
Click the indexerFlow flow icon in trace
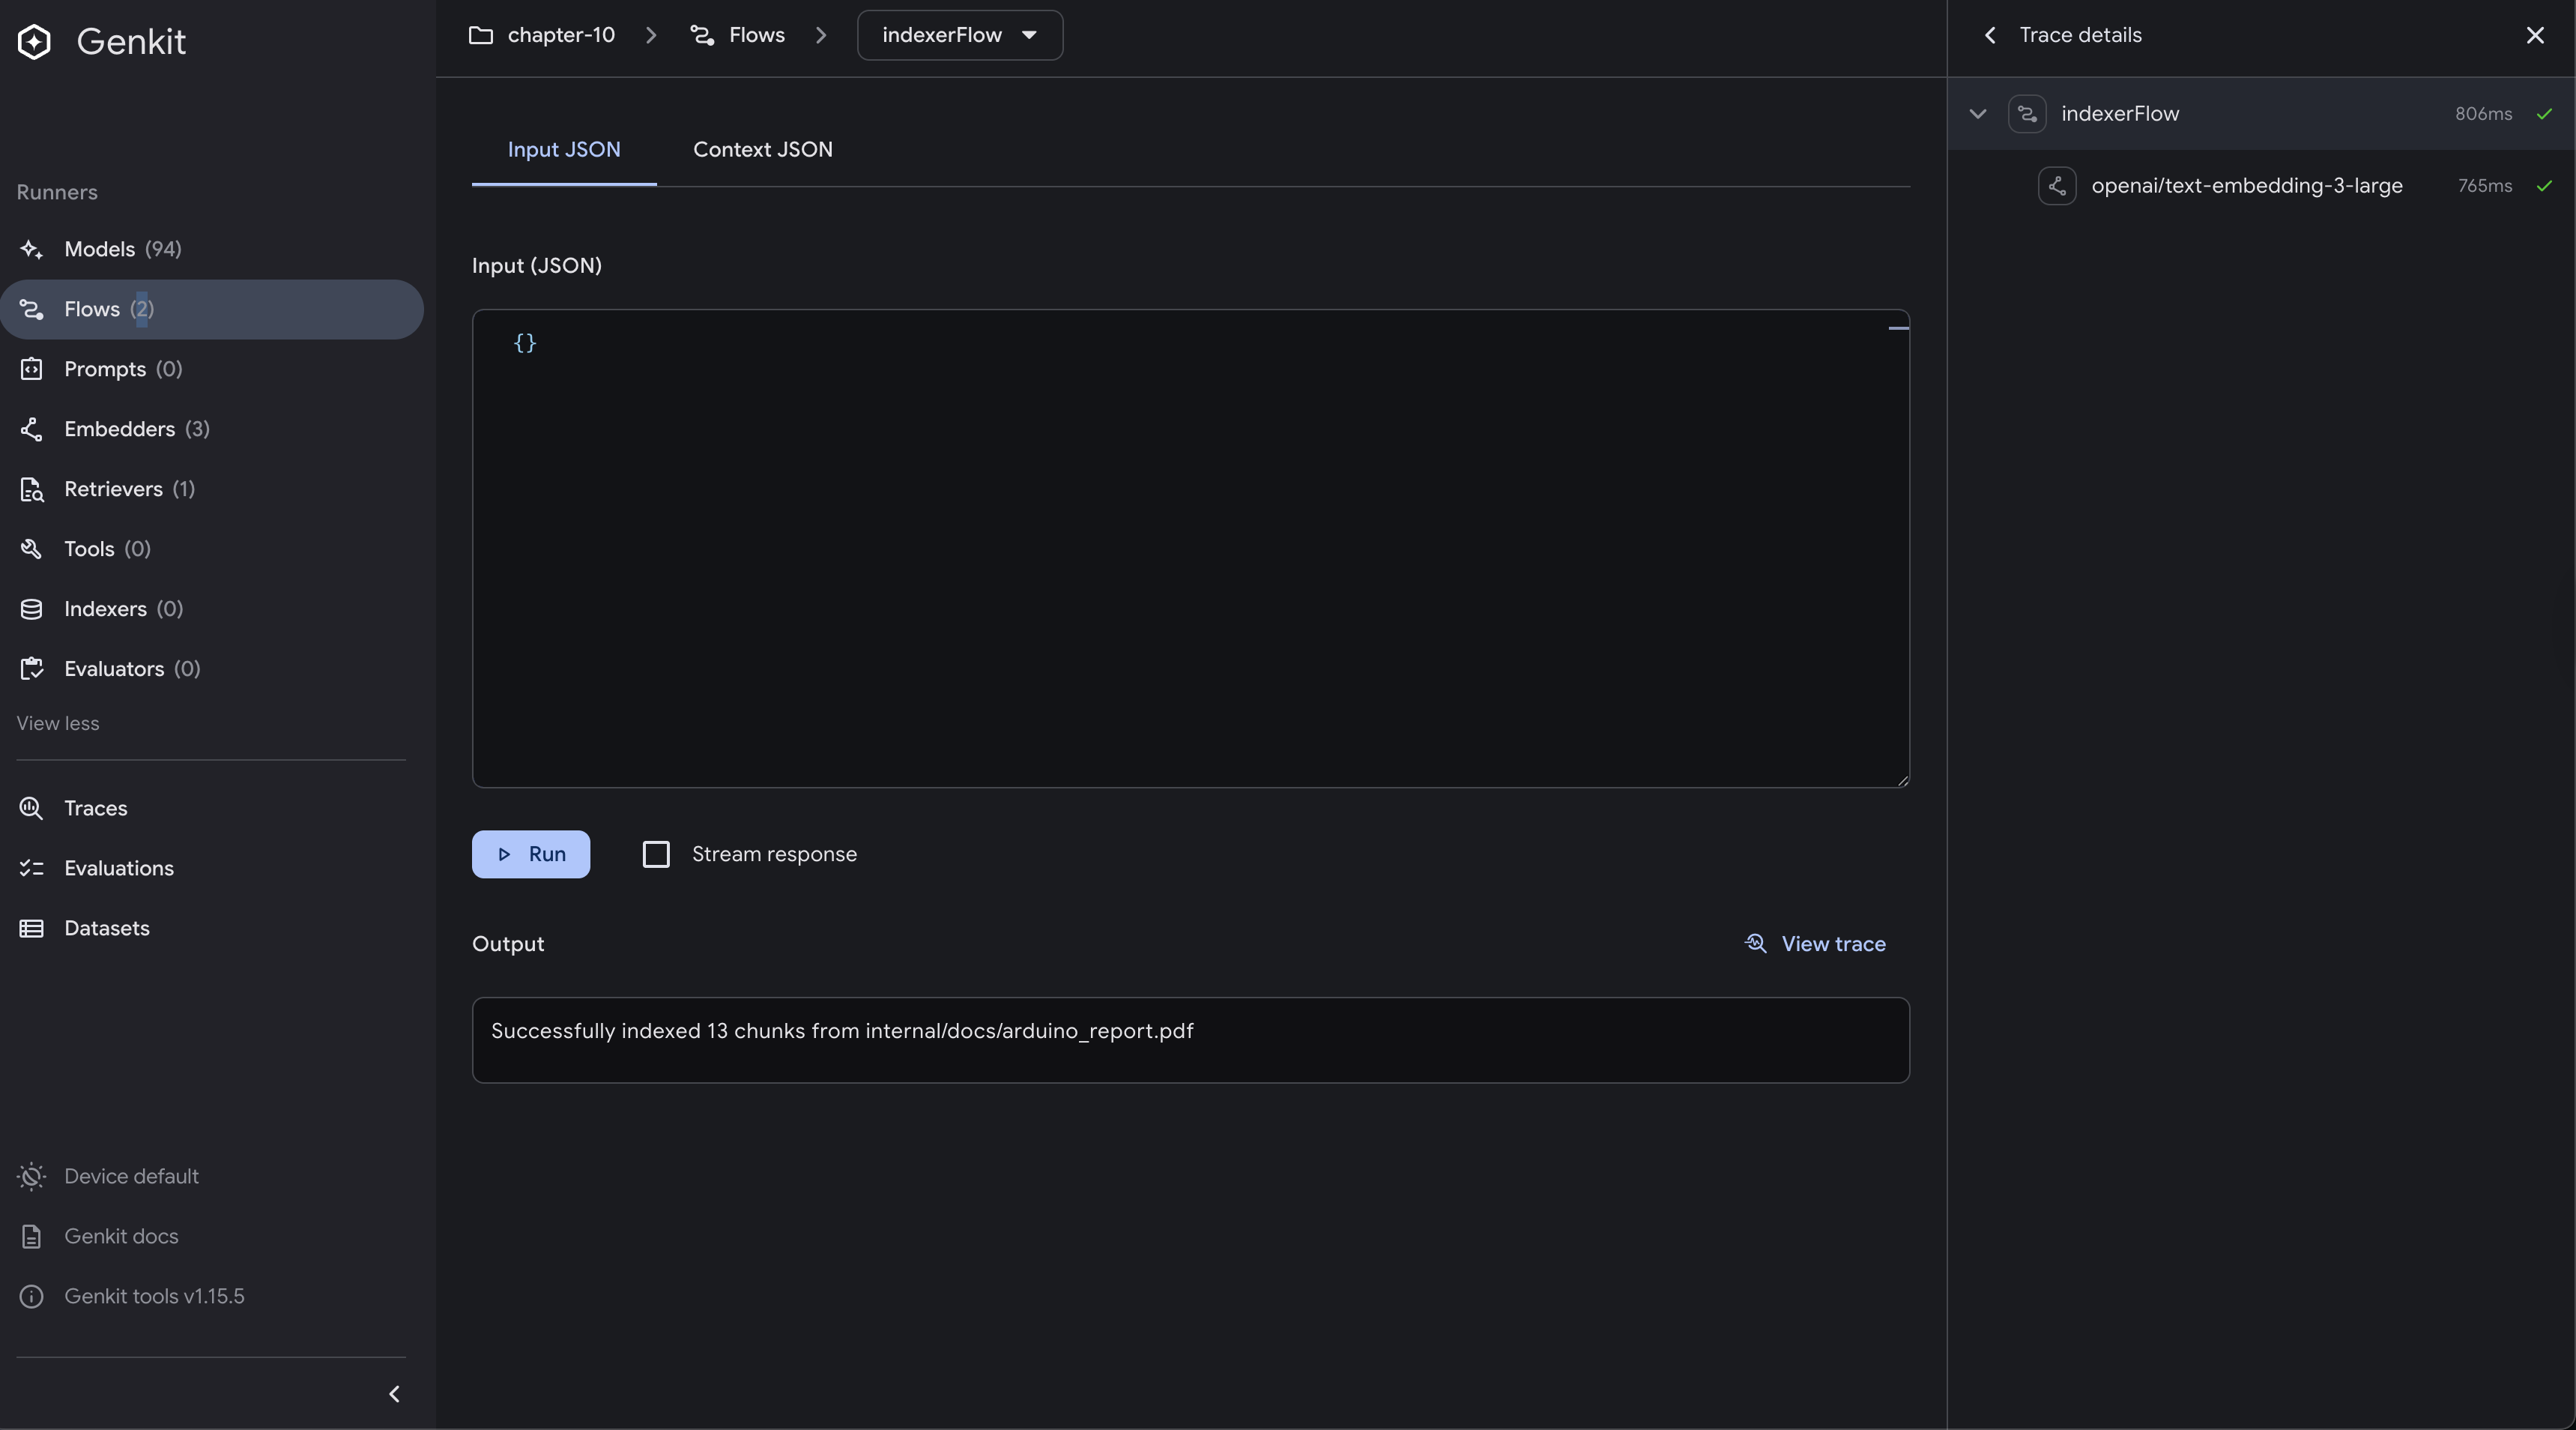click(2027, 114)
